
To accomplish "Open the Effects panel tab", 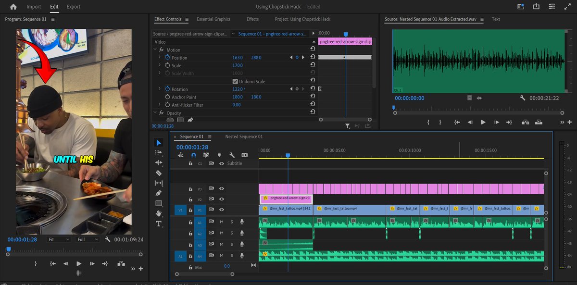I will click(252, 19).
